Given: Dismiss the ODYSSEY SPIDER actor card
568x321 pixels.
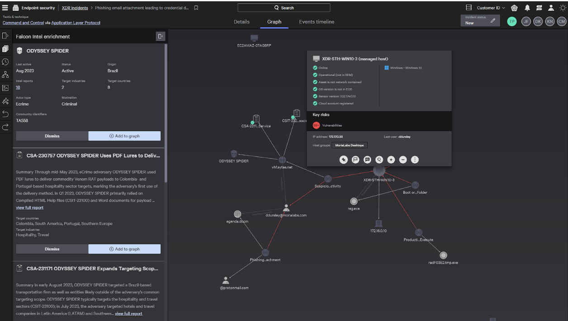Looking at the screenshot, I should pyautogui.click(x=52, y=136).
